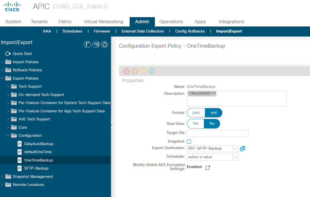This screenshot has width=310, height=197.
Task: Click the critical faults red icon
Action: click(126, 71)
